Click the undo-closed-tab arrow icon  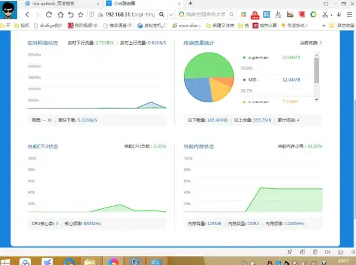(x=71, y=15)
